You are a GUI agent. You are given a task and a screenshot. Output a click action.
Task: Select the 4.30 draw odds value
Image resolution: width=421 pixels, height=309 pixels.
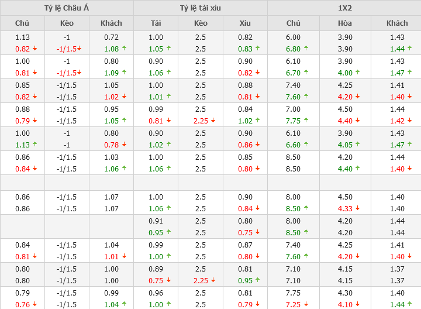(345, 293)
